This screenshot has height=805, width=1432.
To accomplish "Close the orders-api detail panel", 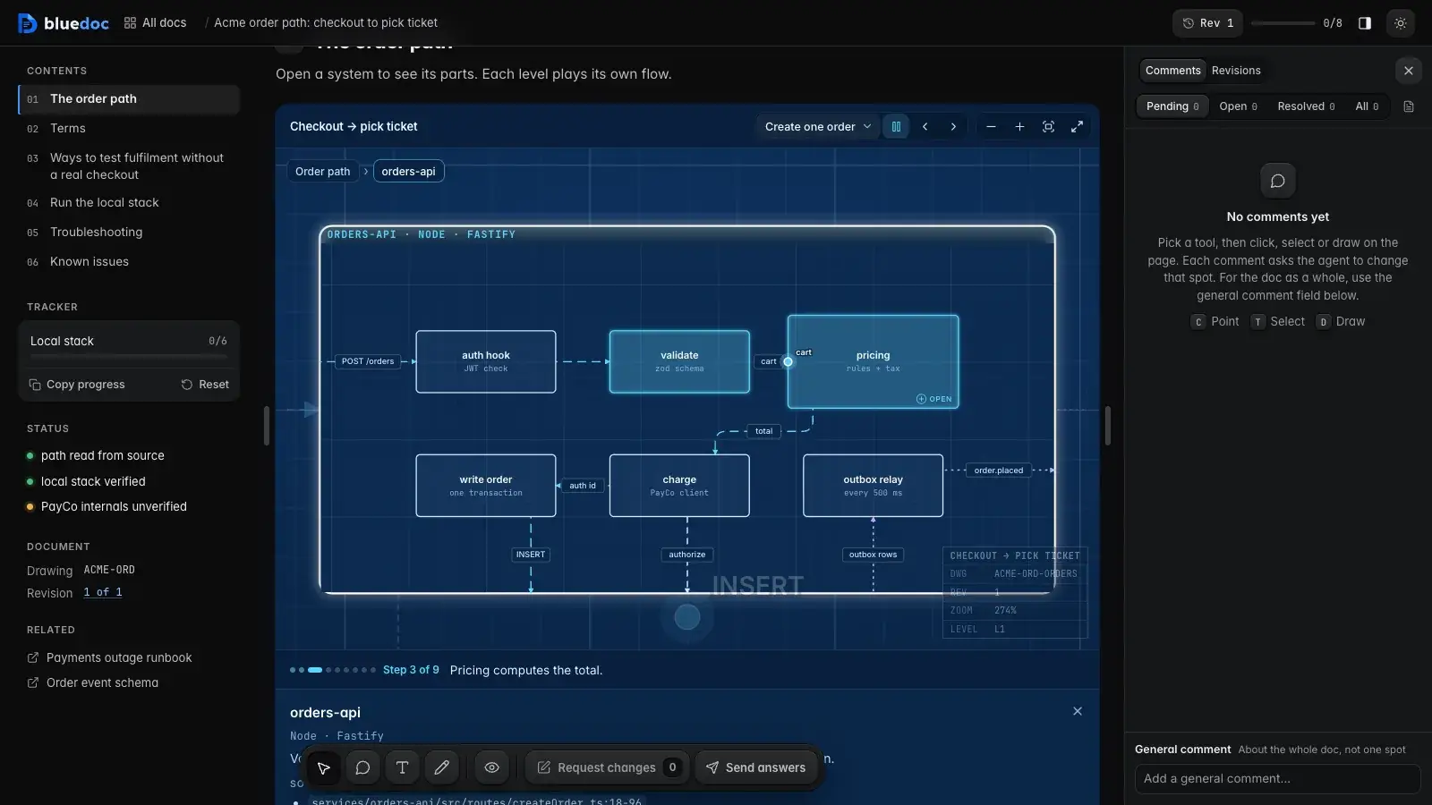I will [x=1078, y=711].
